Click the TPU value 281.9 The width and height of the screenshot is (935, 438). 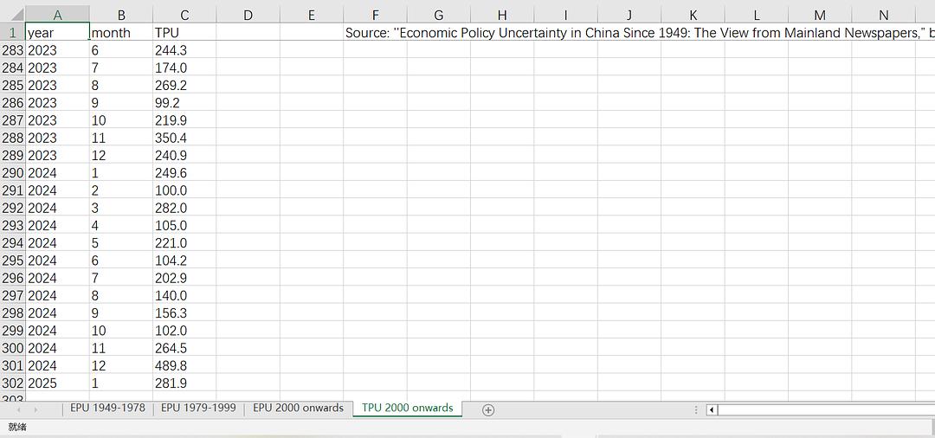184,383
